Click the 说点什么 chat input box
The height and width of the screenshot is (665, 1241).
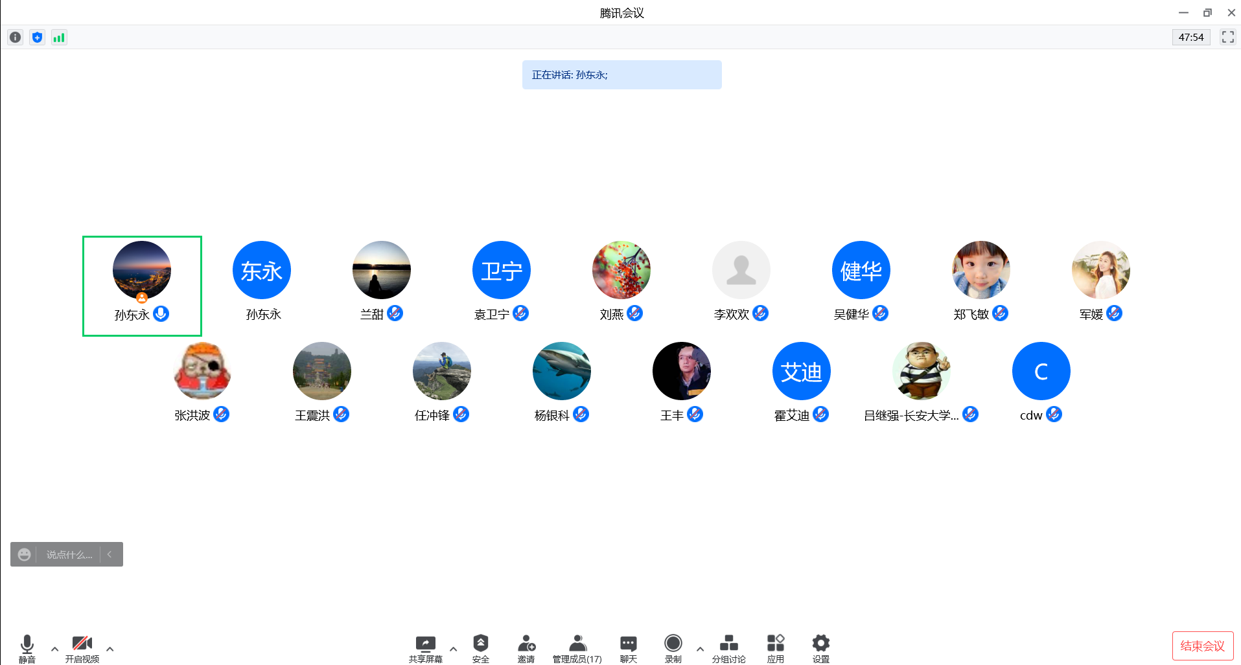pyautogui.click(x=69, y=554)
